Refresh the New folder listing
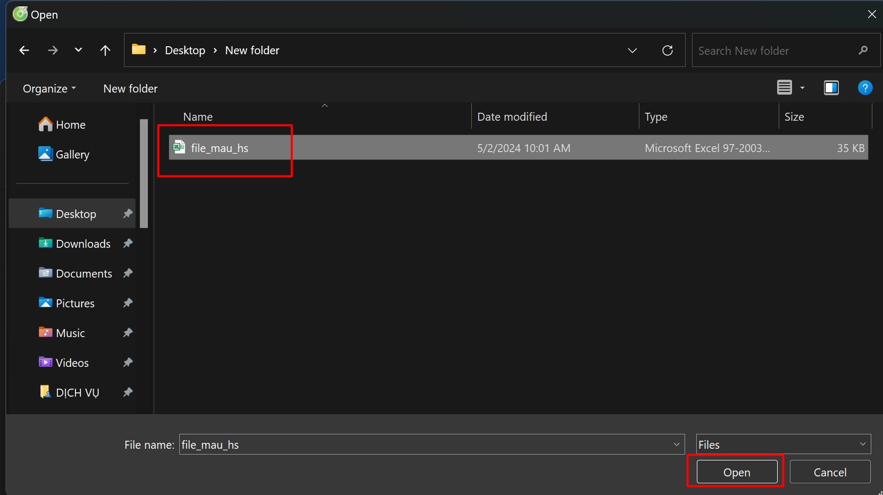Screen dimensions: 883x495 pos(667,51)
